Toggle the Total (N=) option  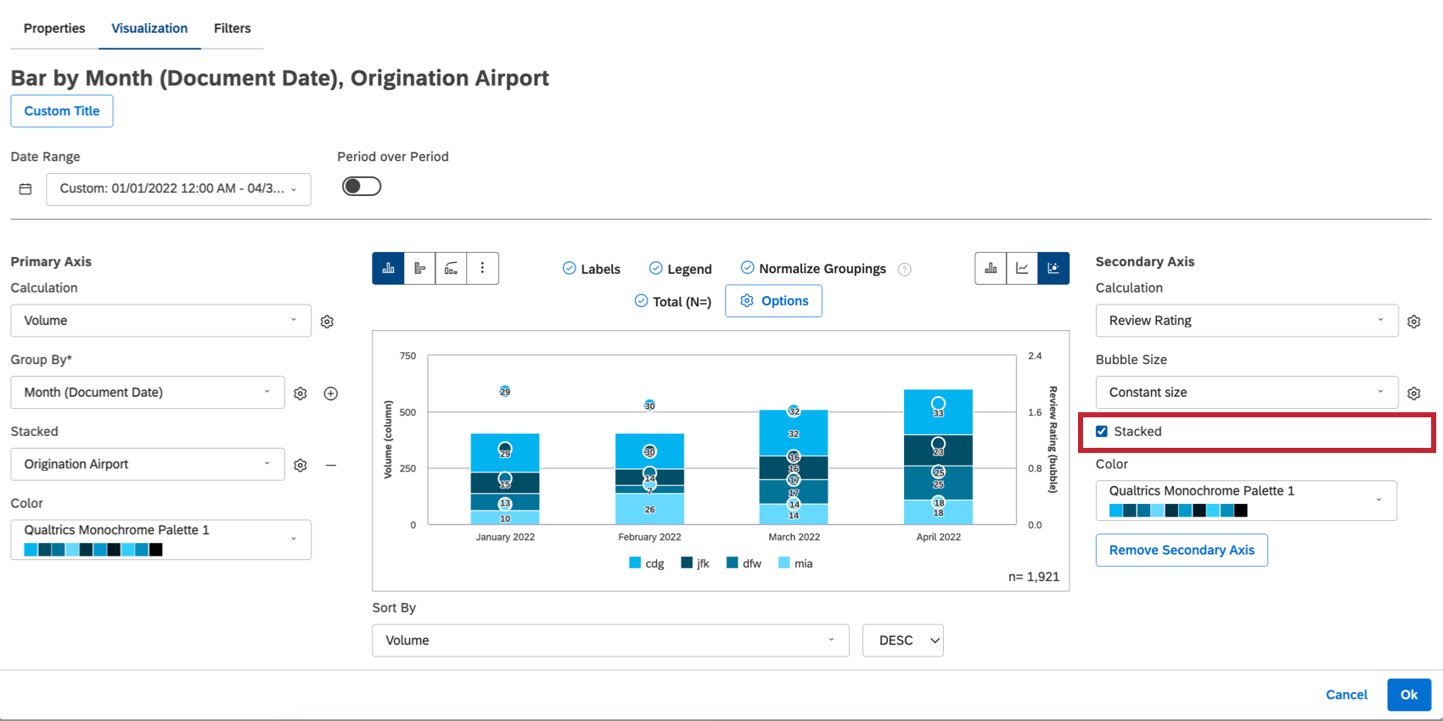coord(642,301)
